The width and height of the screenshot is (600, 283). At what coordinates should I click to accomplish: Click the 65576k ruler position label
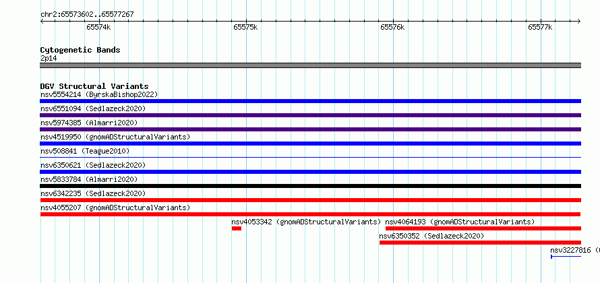tap(392, 27)
